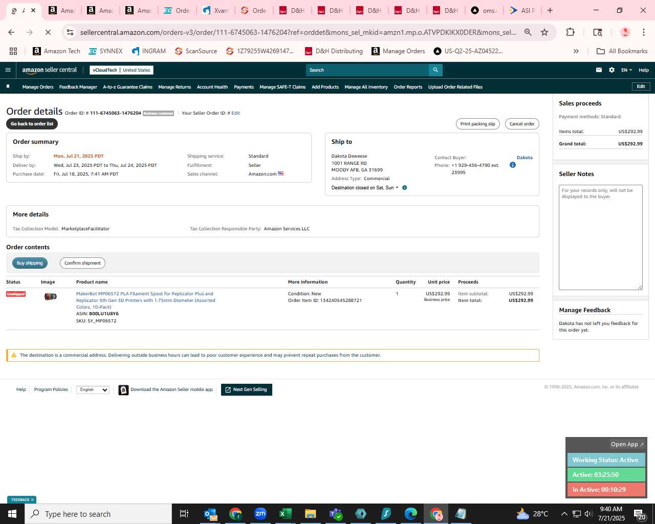
Task: Click the Amazon mobile app icon in footer
Action: coord(123,390)
